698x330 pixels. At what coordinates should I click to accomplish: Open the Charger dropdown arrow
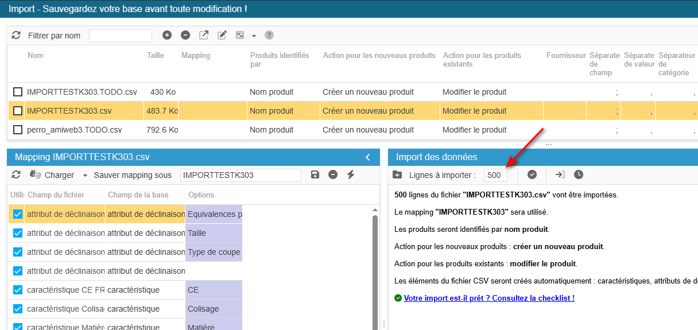pos(85,175)
